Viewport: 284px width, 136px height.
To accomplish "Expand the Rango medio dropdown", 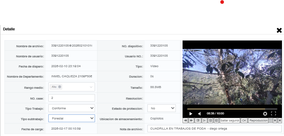I will pyautogui.click(x=91, y=87).
